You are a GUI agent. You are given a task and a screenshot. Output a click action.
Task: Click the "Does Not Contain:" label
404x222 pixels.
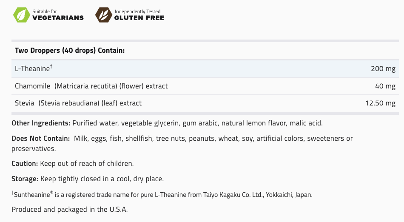(x=41, y=138)
